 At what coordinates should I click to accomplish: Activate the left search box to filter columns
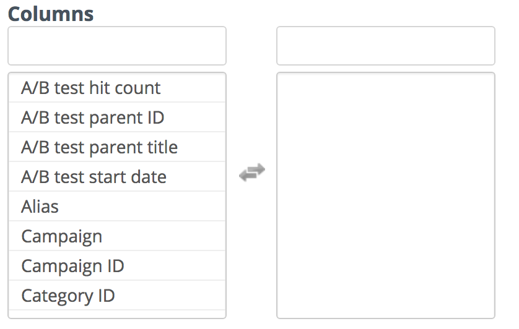[x=117, y=46]
